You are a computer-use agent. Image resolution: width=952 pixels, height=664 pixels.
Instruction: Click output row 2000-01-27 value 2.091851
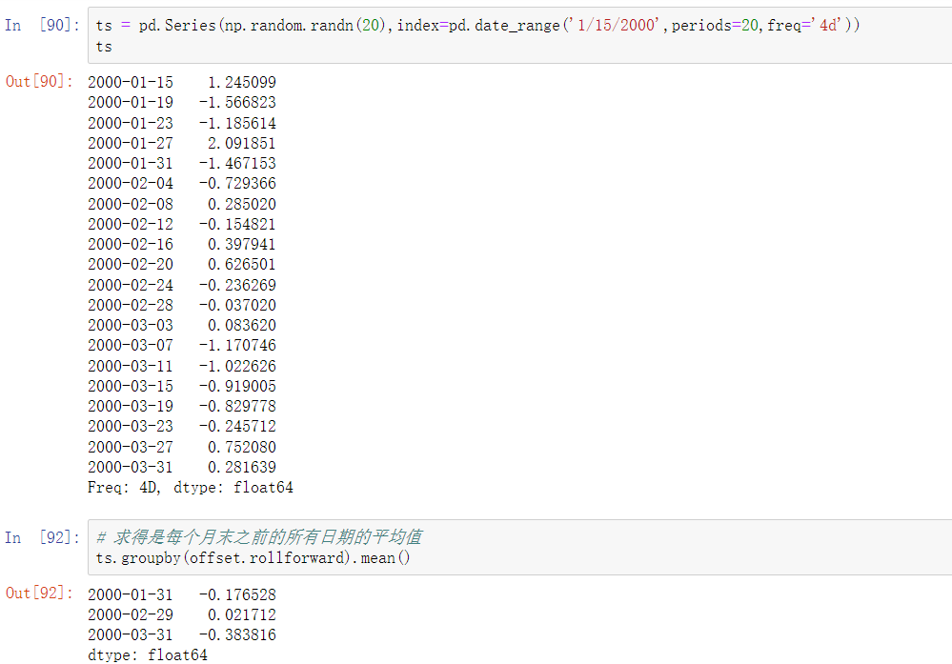click(x=182, y=143)
